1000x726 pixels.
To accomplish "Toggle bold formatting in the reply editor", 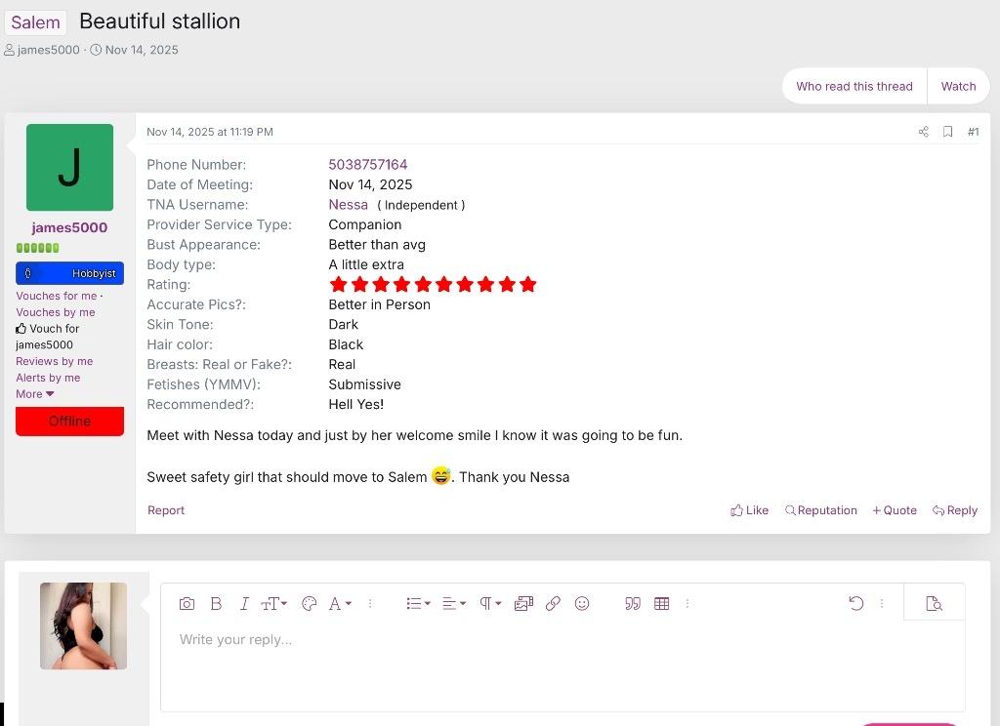I will [216, 604].
